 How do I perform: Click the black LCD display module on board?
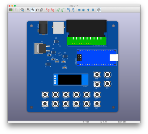coord(71,80)
